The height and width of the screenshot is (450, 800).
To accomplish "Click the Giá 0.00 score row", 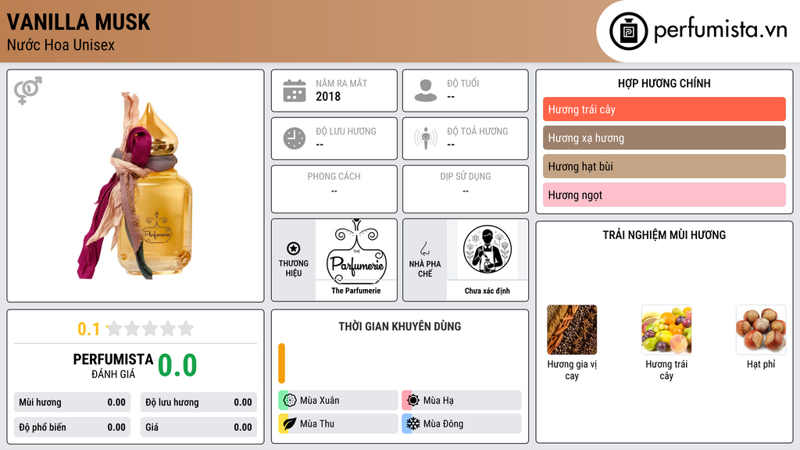I will coord(198,427).
